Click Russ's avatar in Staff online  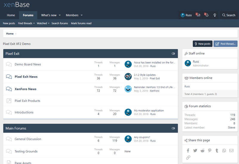(x=188, y=63)
